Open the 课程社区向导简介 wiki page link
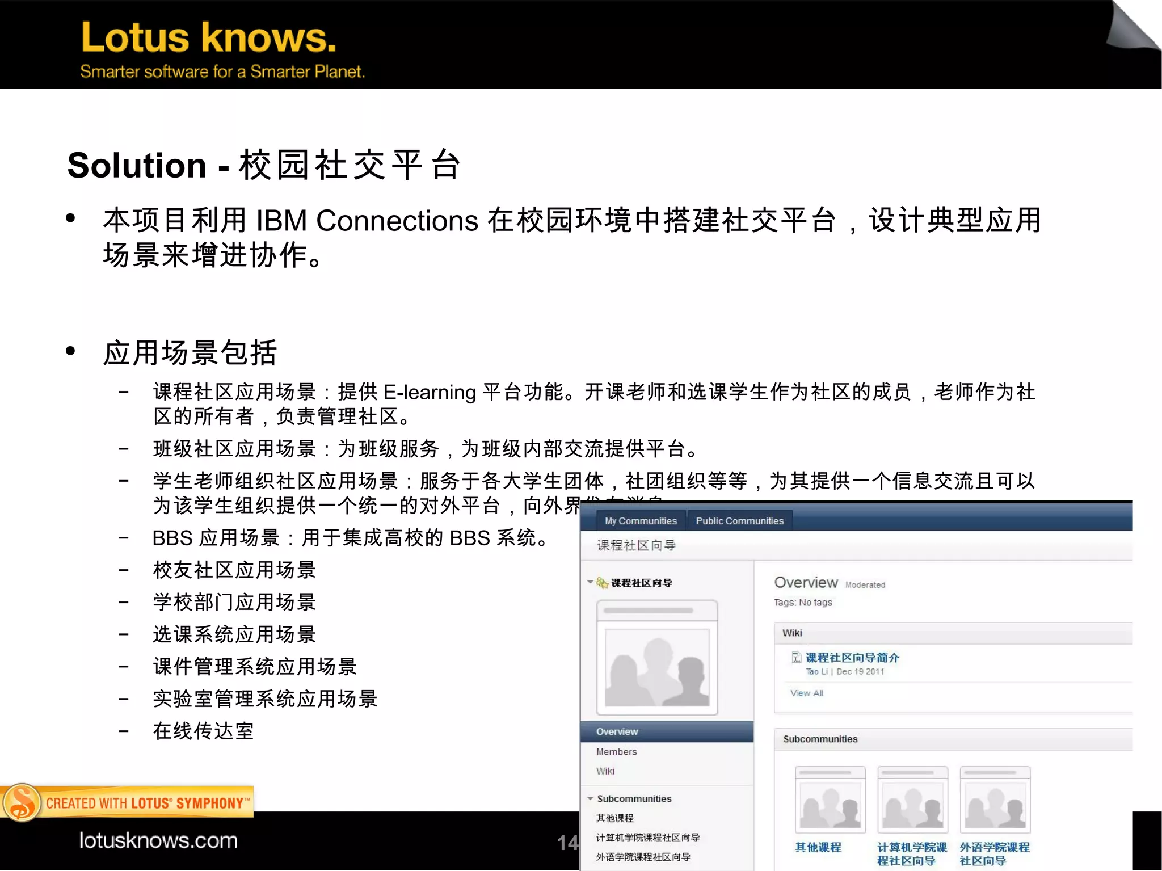 click(852, 658)
